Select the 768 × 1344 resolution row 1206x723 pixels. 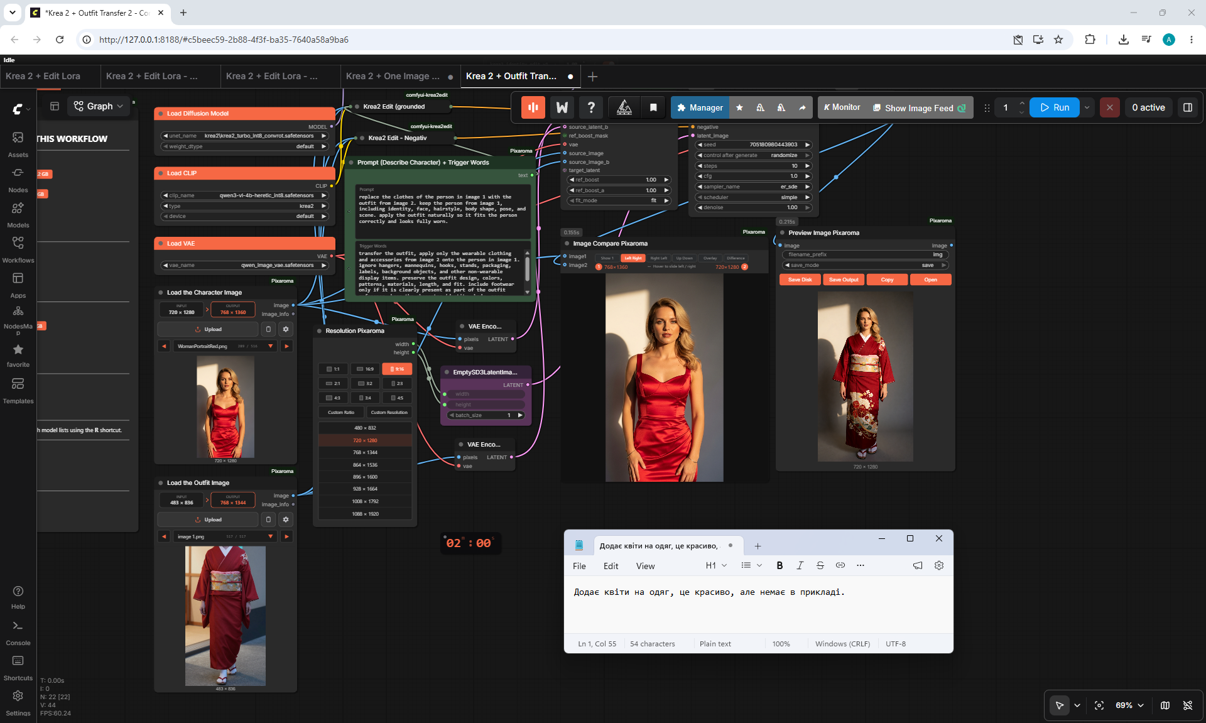coord(365,452)
